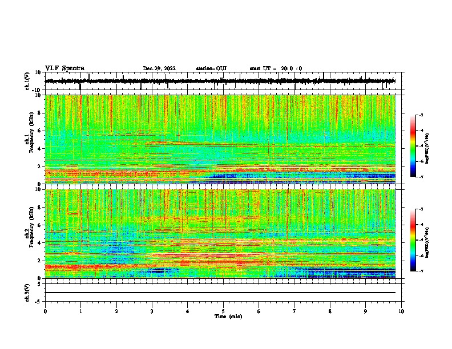This screenshot has width=452, height=349.
Task: Click the ch.1 color bar log(PSD) label
Action: click(x=427, y=148)
